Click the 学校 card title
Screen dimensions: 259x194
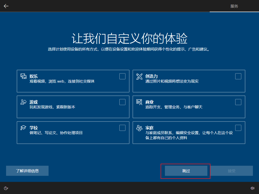tap(34, 128)
